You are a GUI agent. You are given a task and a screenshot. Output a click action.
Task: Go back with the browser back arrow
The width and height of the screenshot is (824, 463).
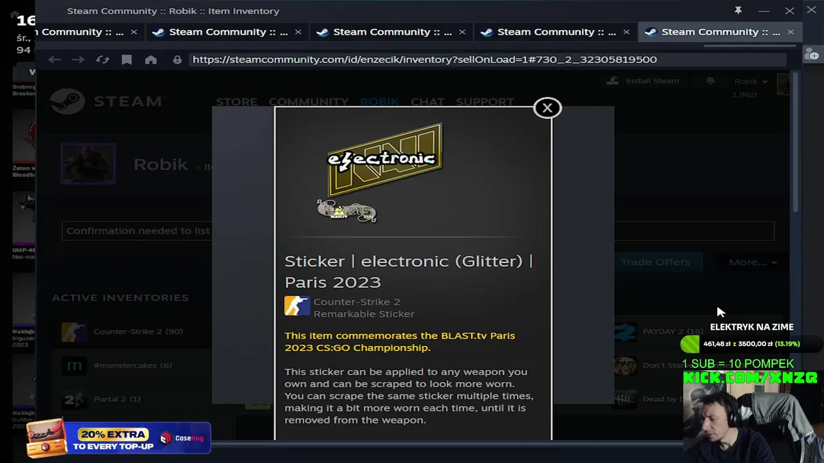54,60
